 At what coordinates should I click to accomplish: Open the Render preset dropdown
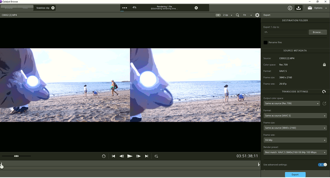click(x=295, y=152)
